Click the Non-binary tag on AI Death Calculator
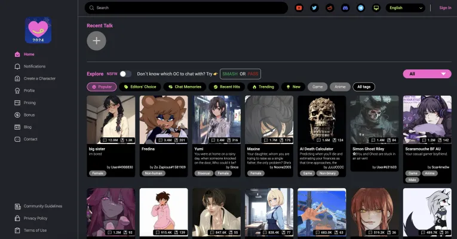This screenshot has width=457, height=239. (x=327, y=173)
